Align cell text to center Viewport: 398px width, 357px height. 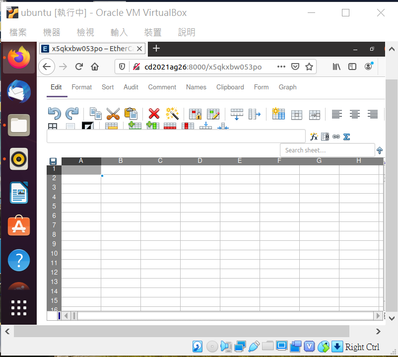pyautogui.click(x=355, y=114)
